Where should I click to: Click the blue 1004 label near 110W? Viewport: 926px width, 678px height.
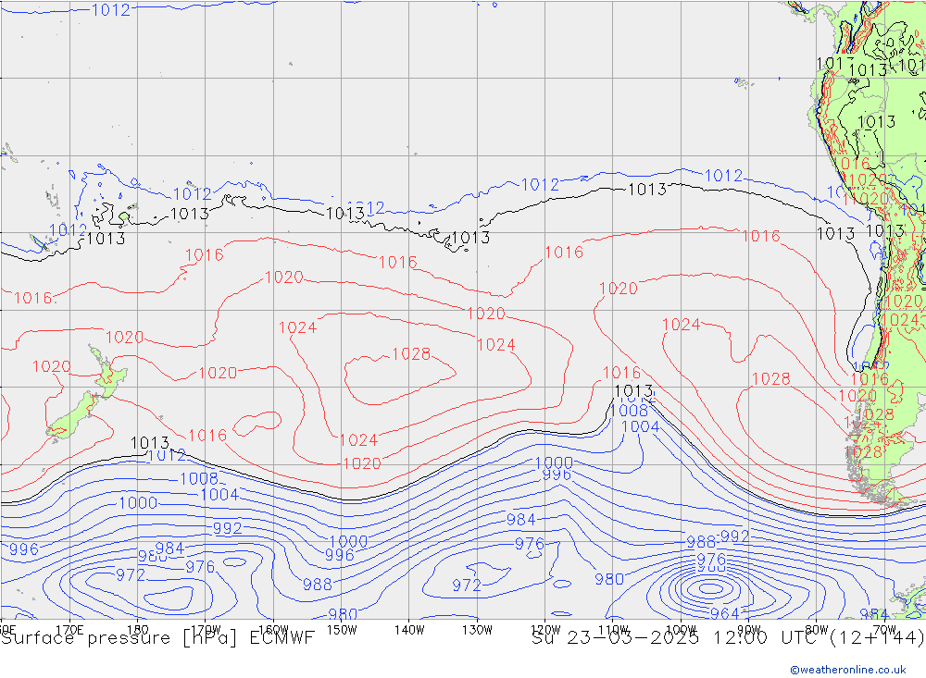640,426
